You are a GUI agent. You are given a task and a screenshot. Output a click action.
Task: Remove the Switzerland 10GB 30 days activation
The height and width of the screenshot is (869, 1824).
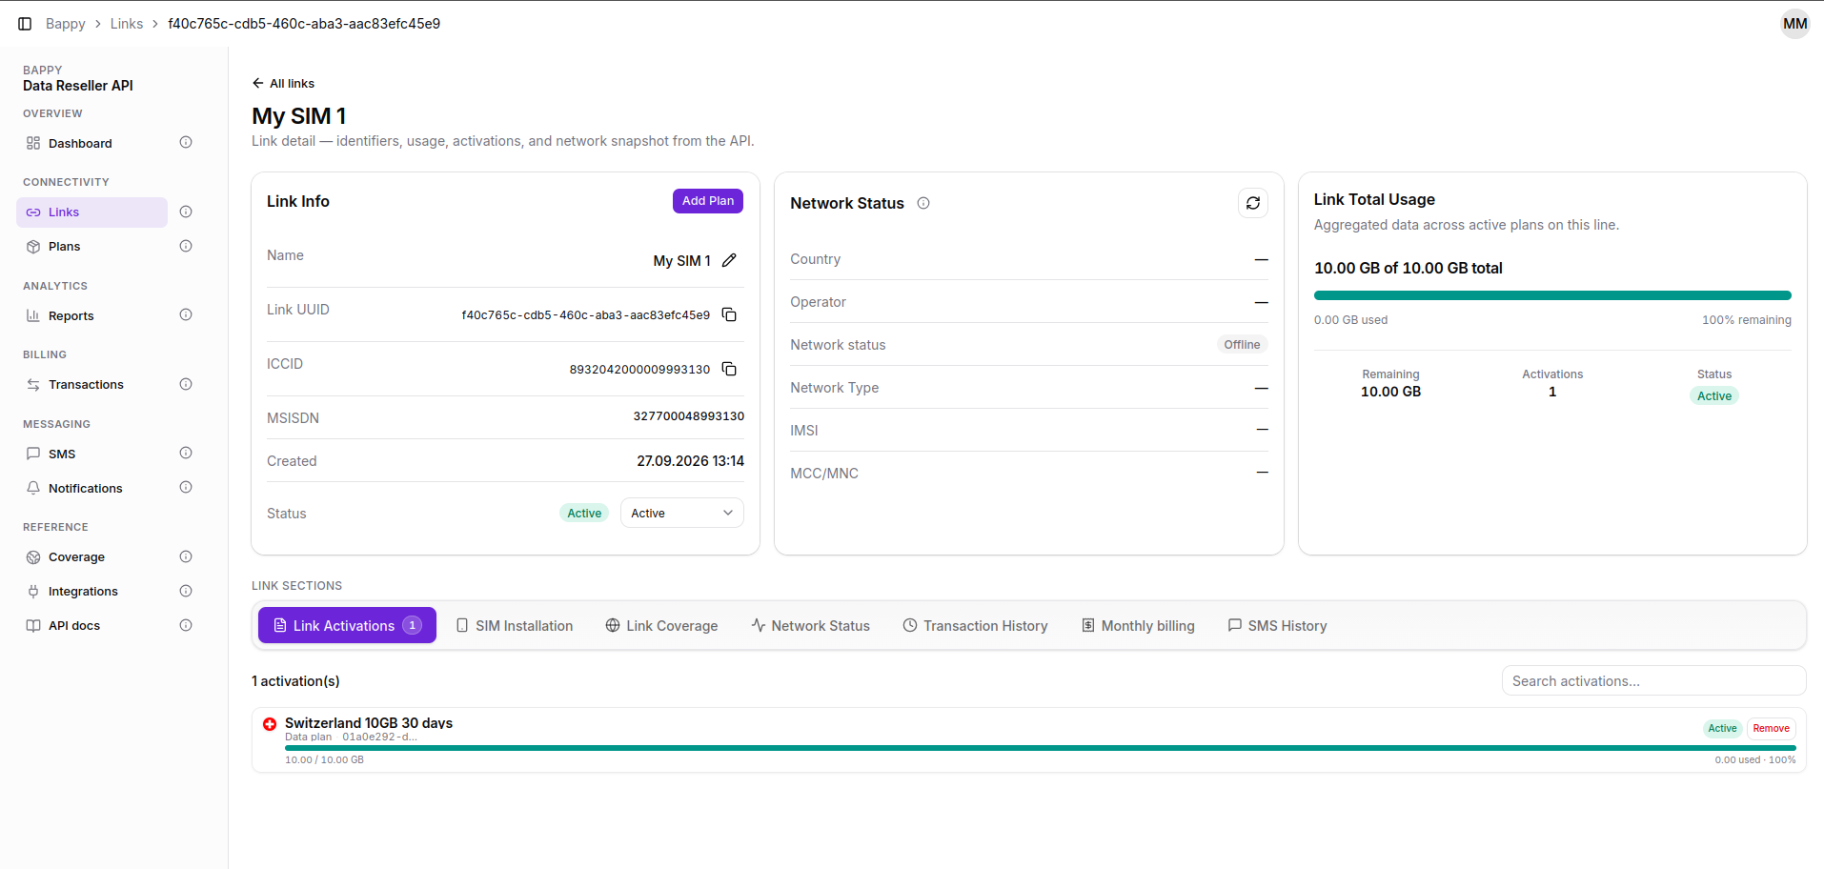[1771, 728]
